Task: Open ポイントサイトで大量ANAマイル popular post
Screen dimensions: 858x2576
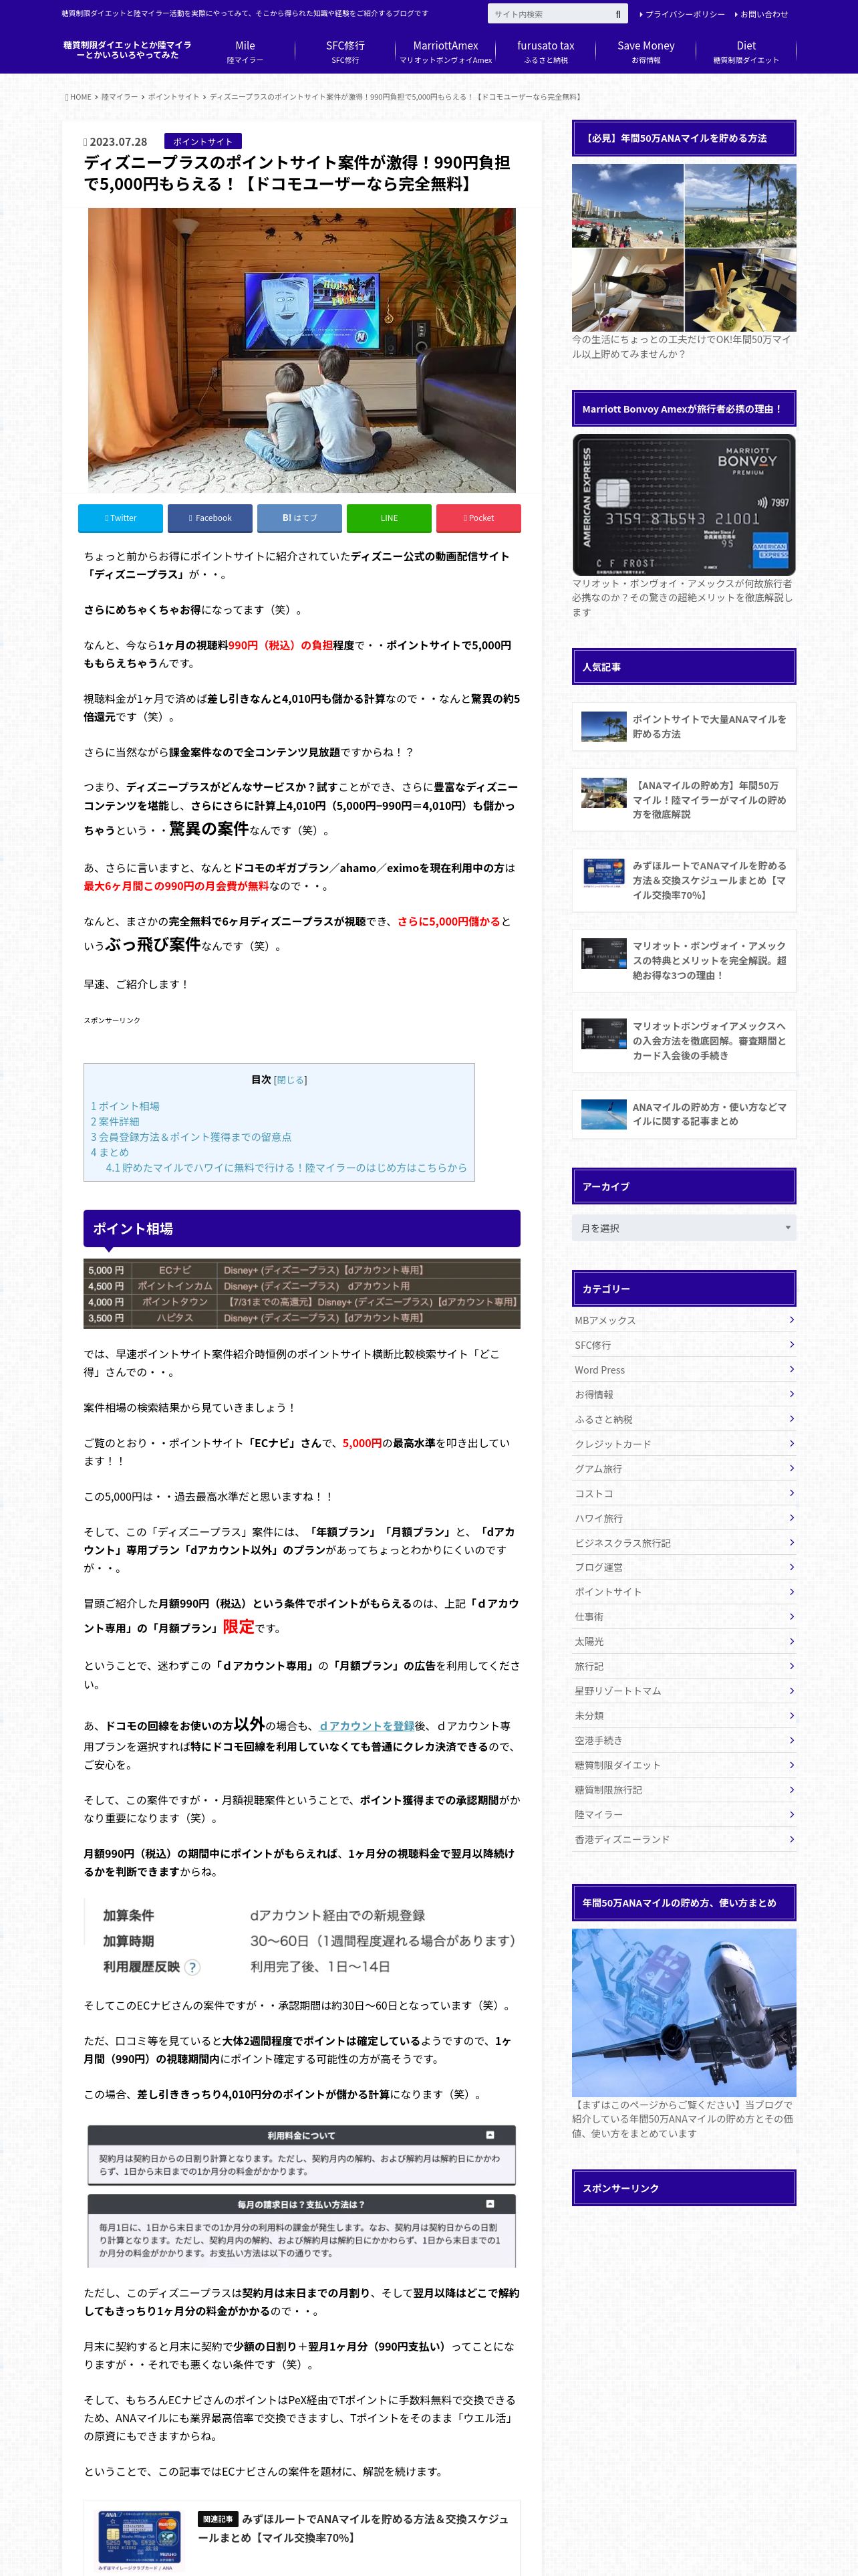Action: [683, 726]
